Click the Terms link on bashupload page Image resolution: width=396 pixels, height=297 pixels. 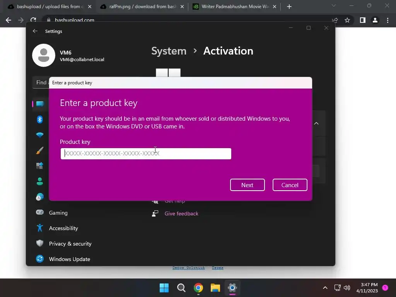tap(217, 268)
